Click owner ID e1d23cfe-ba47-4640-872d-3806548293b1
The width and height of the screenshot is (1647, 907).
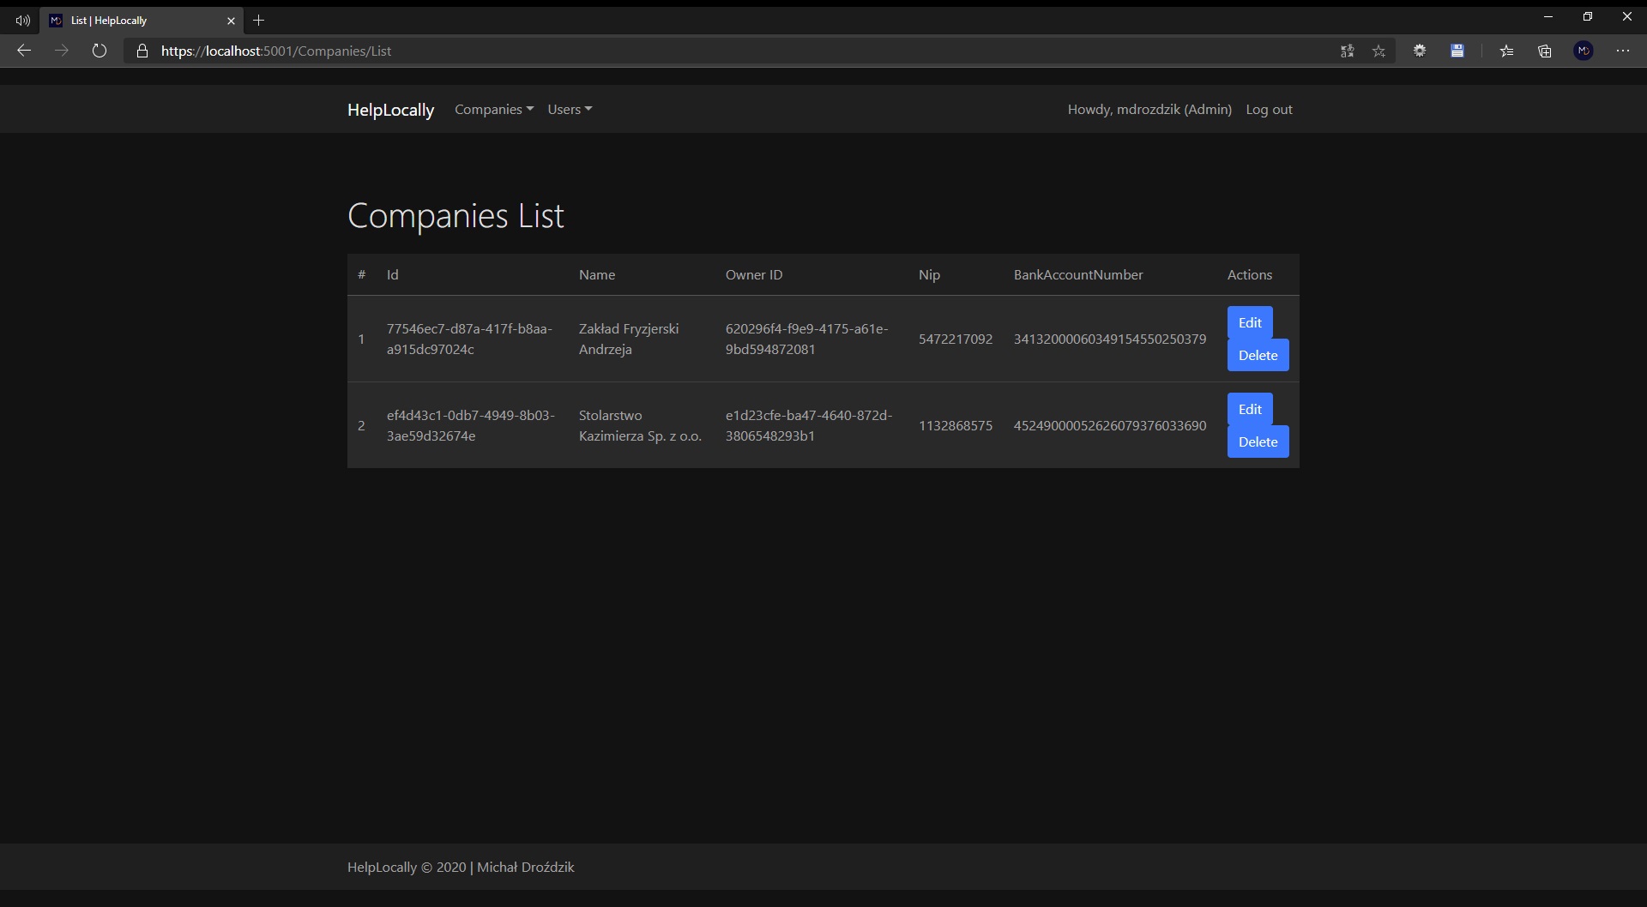pyautogui.click(x=809, y=425)
